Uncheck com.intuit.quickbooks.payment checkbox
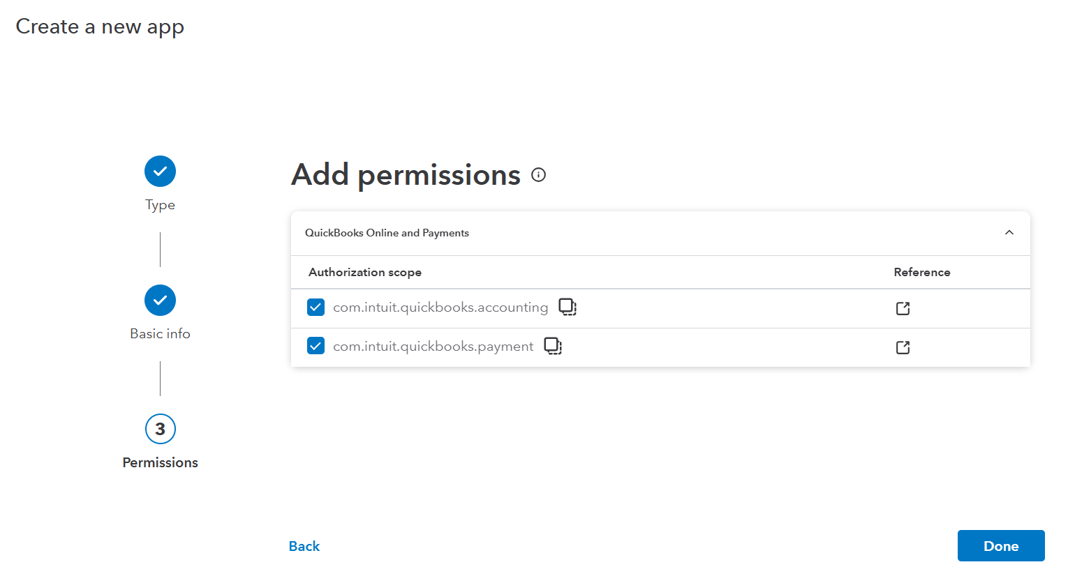 coord(316,346)
